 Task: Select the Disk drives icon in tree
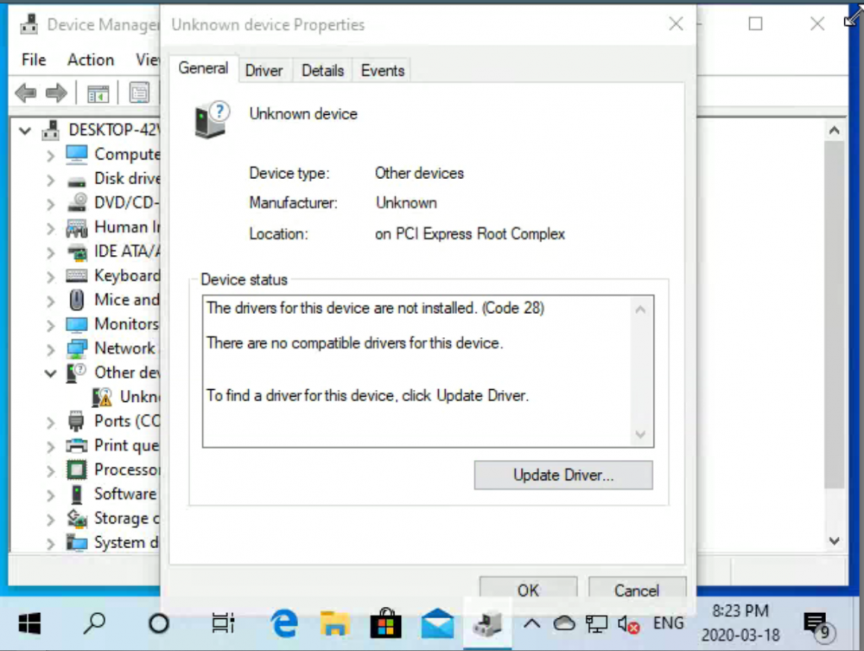pos(77,181)
